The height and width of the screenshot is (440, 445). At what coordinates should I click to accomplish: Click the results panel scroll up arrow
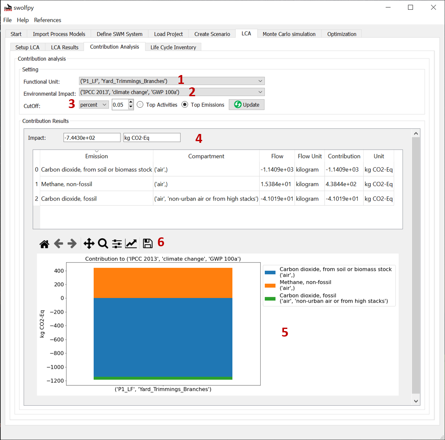[x=416, y=134]
